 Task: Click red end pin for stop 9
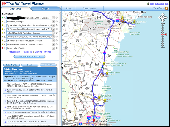tap(2, 48)
